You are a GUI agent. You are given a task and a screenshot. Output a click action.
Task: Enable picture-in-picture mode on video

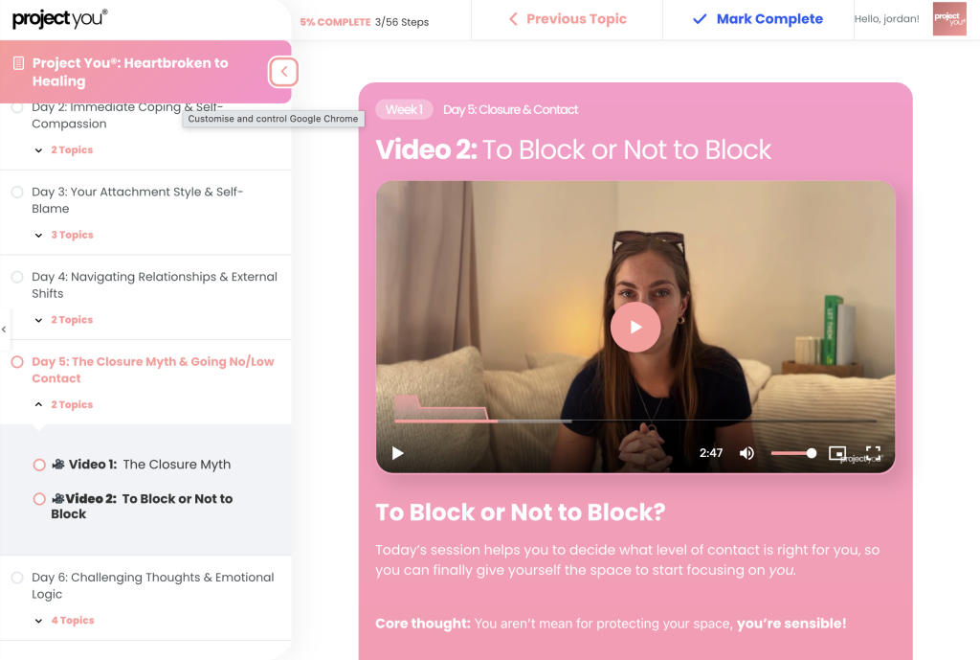point(837,453)
